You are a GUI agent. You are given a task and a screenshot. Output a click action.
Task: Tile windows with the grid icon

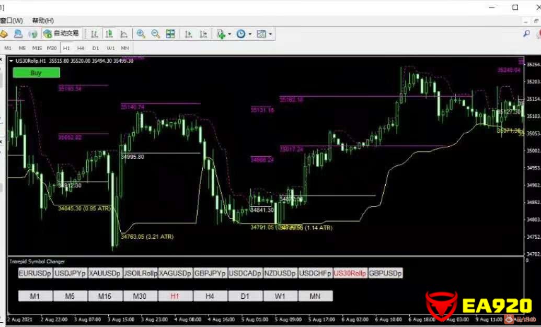click(x=170, y=34)
